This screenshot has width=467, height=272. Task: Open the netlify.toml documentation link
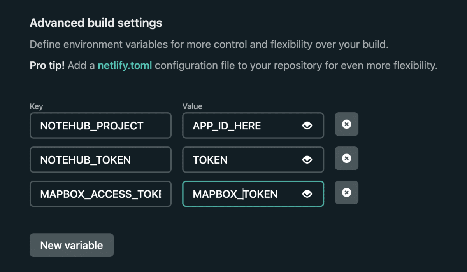pos(125,65)
